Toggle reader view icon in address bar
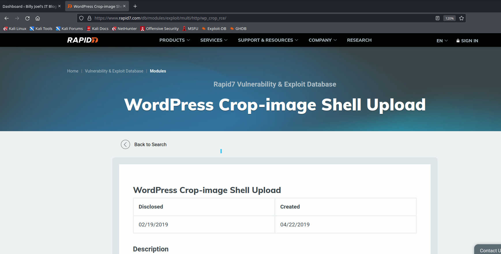Screen dimensions: 501x254 438,18
